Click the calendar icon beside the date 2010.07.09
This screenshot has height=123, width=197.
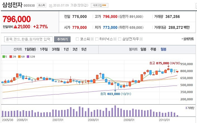tap(50, 6)
